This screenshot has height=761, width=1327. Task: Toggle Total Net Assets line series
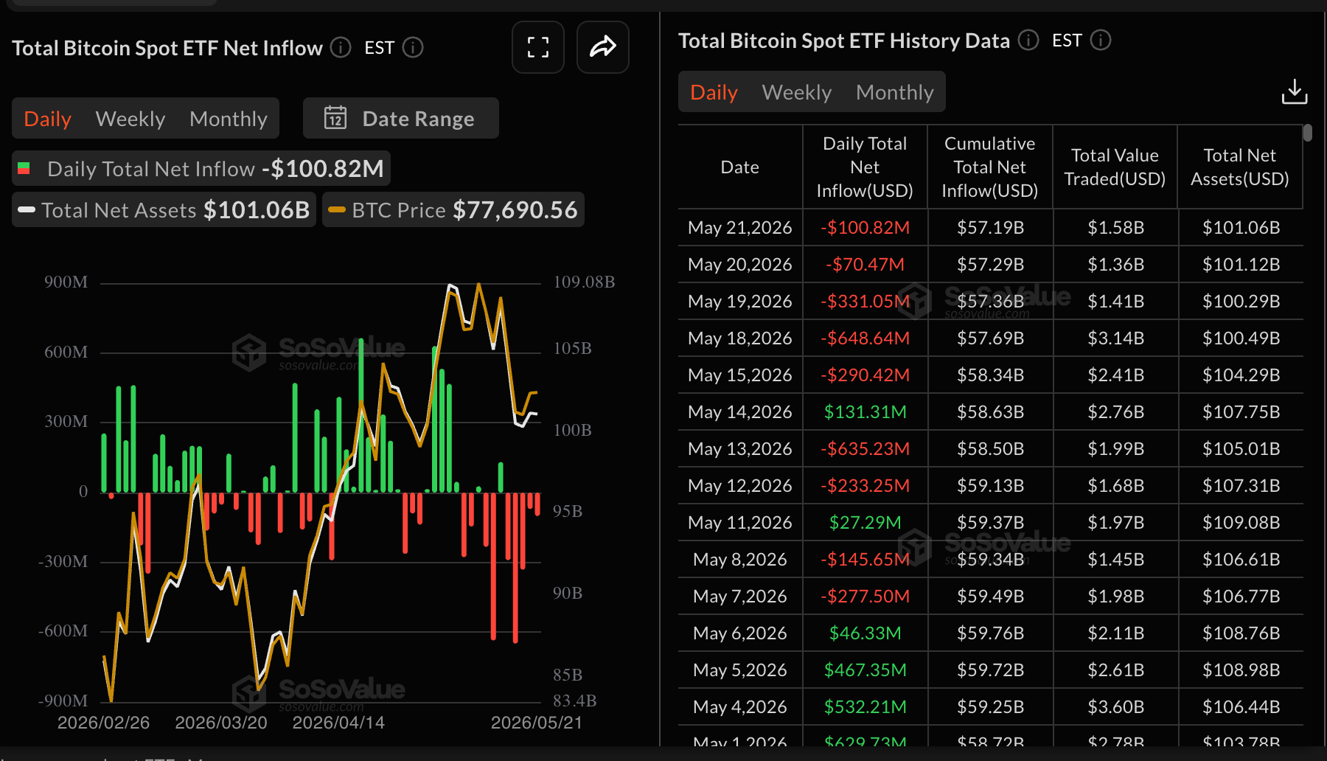(x=164, y=210)
